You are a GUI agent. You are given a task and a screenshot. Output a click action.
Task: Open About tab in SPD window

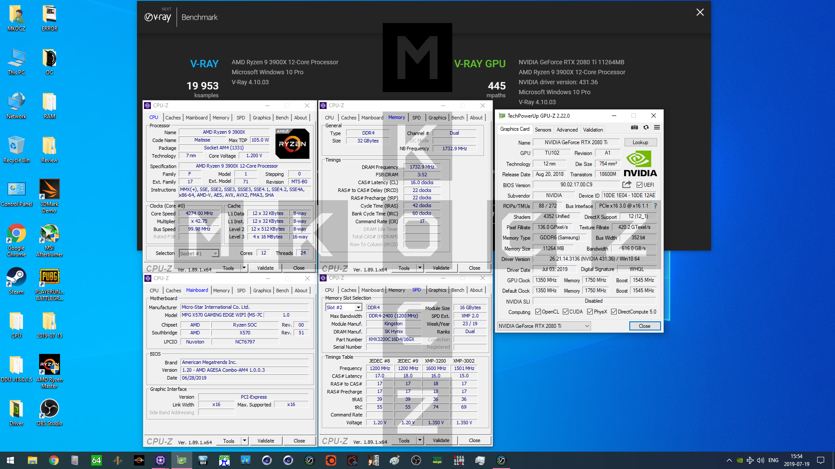click(476, 290)
